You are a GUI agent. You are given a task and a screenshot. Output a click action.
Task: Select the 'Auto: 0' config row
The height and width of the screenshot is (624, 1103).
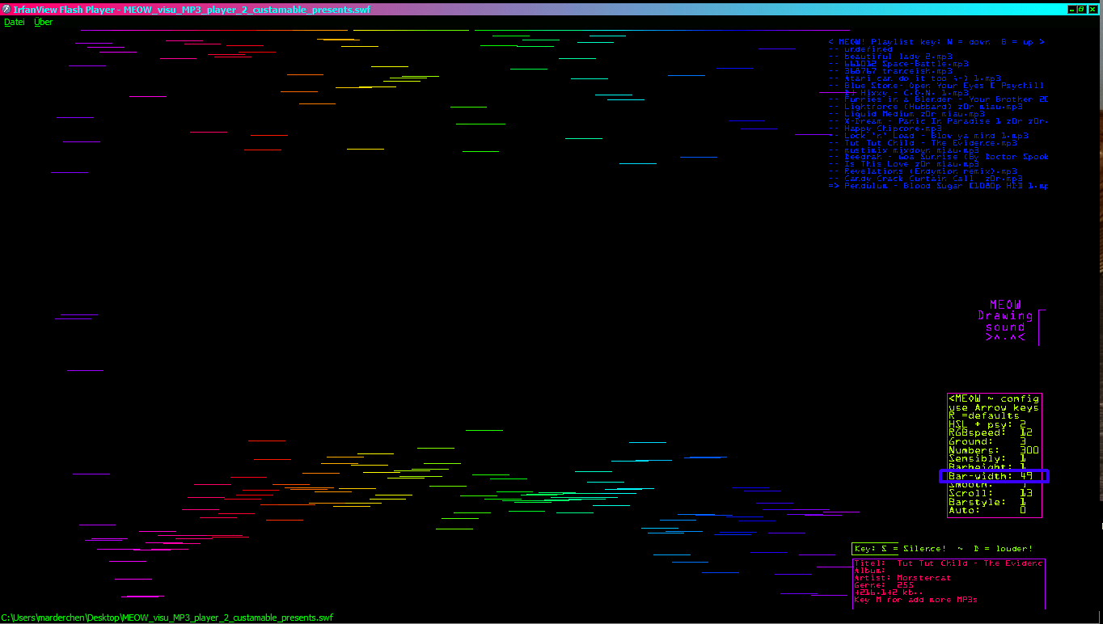[x=987, y=510]
